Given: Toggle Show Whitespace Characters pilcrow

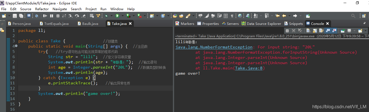Looking at the screenshot, I should click(x=232, y=16).
